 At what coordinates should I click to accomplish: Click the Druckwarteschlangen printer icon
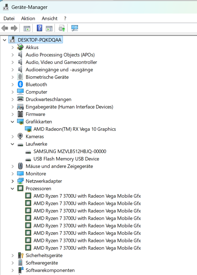point(20,99)
